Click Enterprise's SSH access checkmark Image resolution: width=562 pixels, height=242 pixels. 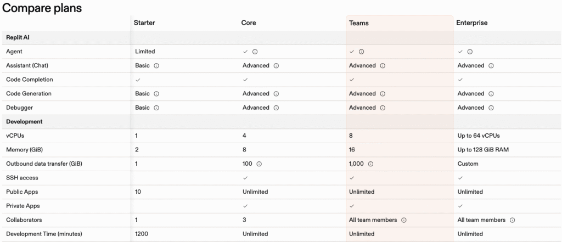coord(460,178)
